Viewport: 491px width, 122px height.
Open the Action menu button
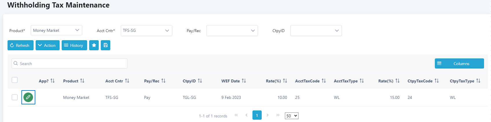pos(47,45)
